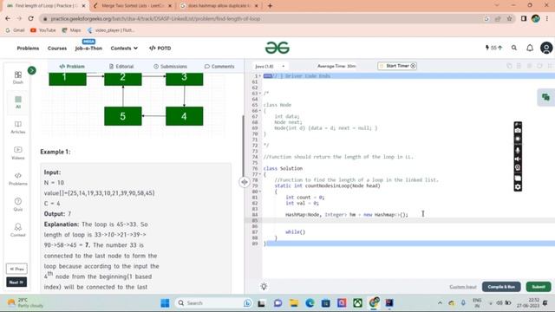
Task: Open Chrome tab search chevron
Action: click(497, 5)
